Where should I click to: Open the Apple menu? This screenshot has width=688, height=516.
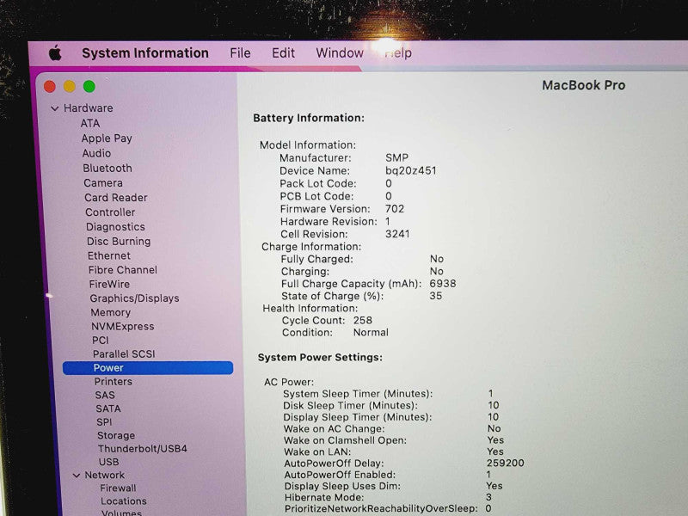pyautogui.click(x=55, y=53)
